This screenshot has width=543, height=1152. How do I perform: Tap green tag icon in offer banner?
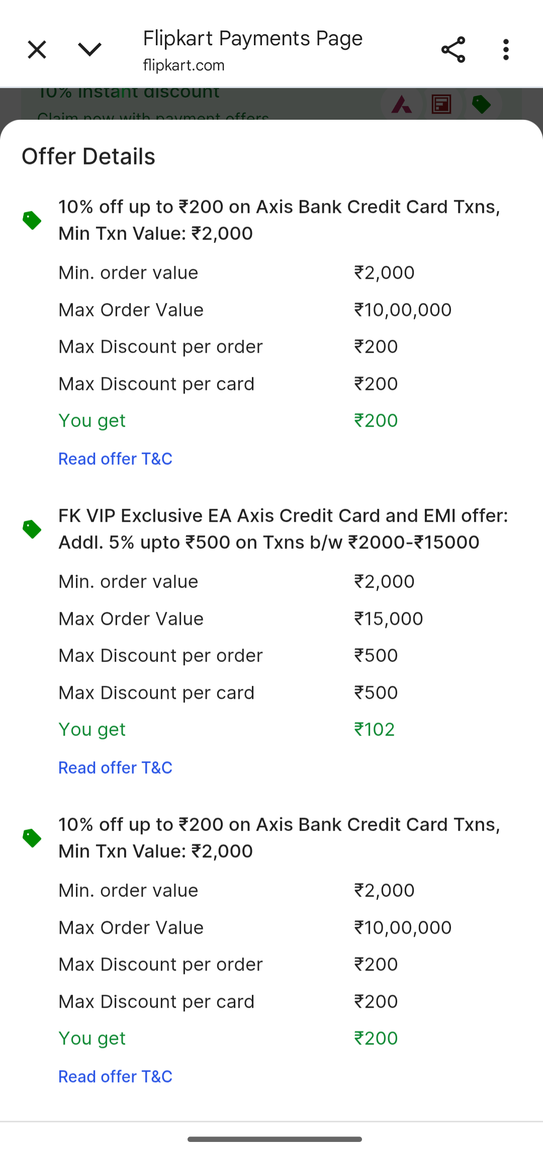click(481, 105)
